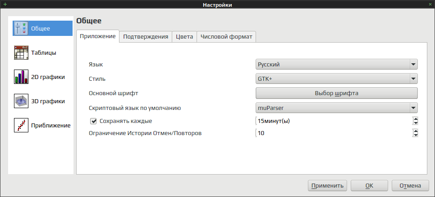
Task: Switch to the Приложение tab
Action: 98,36
